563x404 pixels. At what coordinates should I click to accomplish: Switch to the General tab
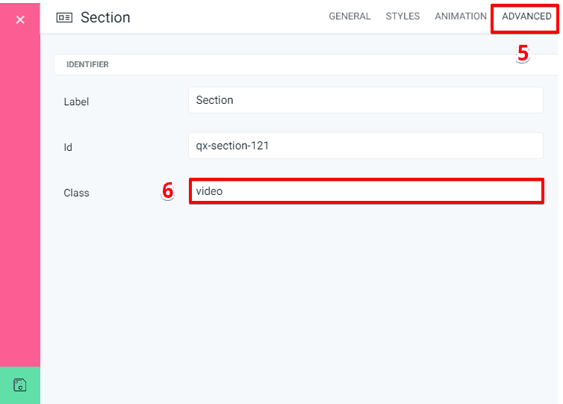(x=349, y=16)
